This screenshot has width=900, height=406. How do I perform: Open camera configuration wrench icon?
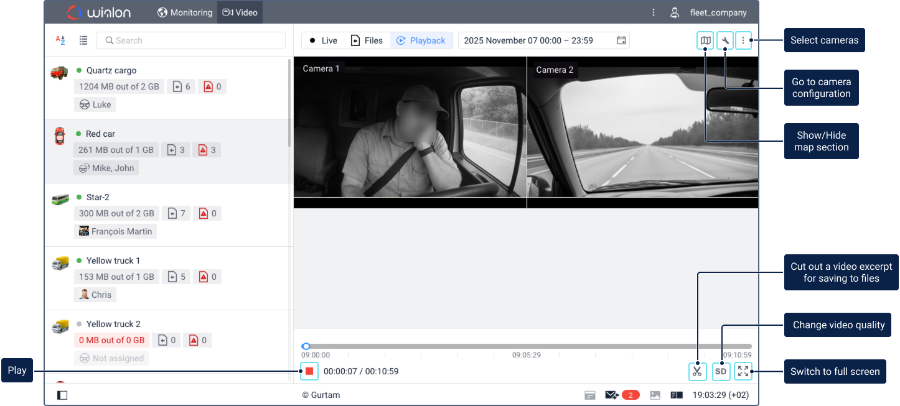724,41
